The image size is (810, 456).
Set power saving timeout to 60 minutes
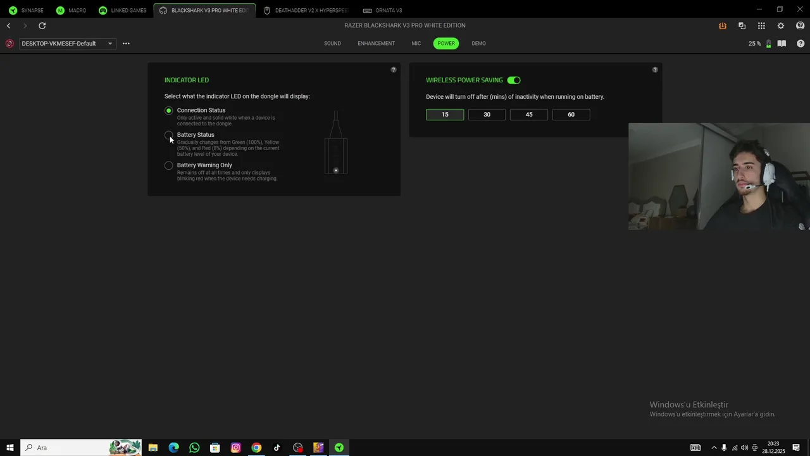(571, 115)
